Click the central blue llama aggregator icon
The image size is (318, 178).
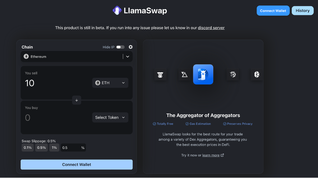point(203,74)
